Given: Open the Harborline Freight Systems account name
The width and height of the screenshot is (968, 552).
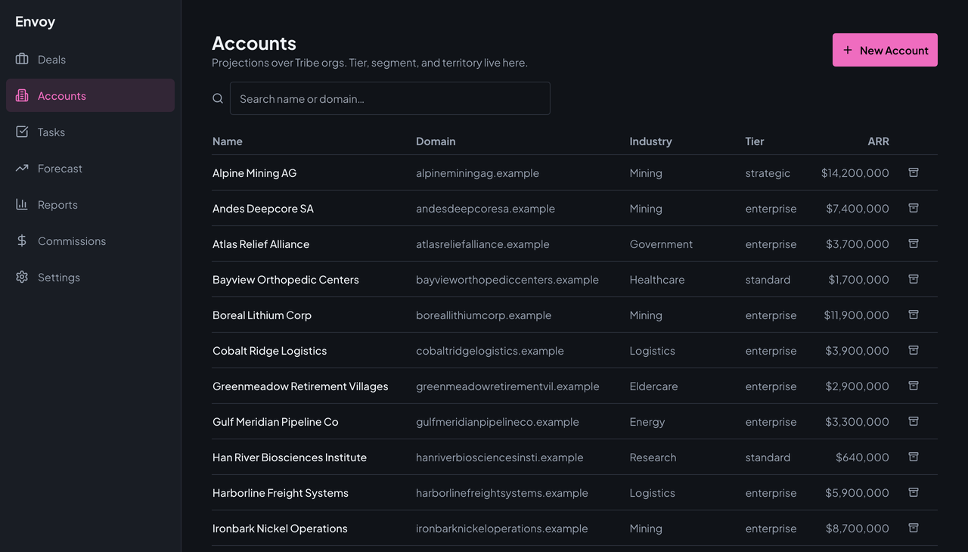Looking at the screenshot, I should (281, 493).
